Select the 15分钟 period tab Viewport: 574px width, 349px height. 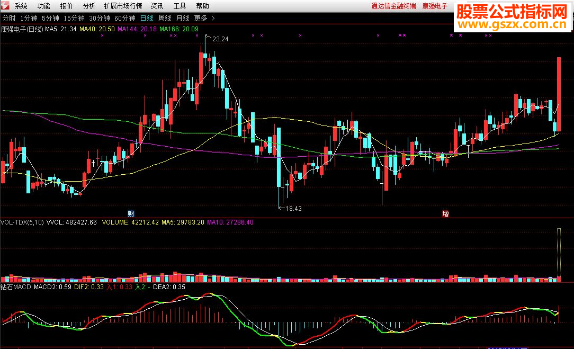coord(74,19)
